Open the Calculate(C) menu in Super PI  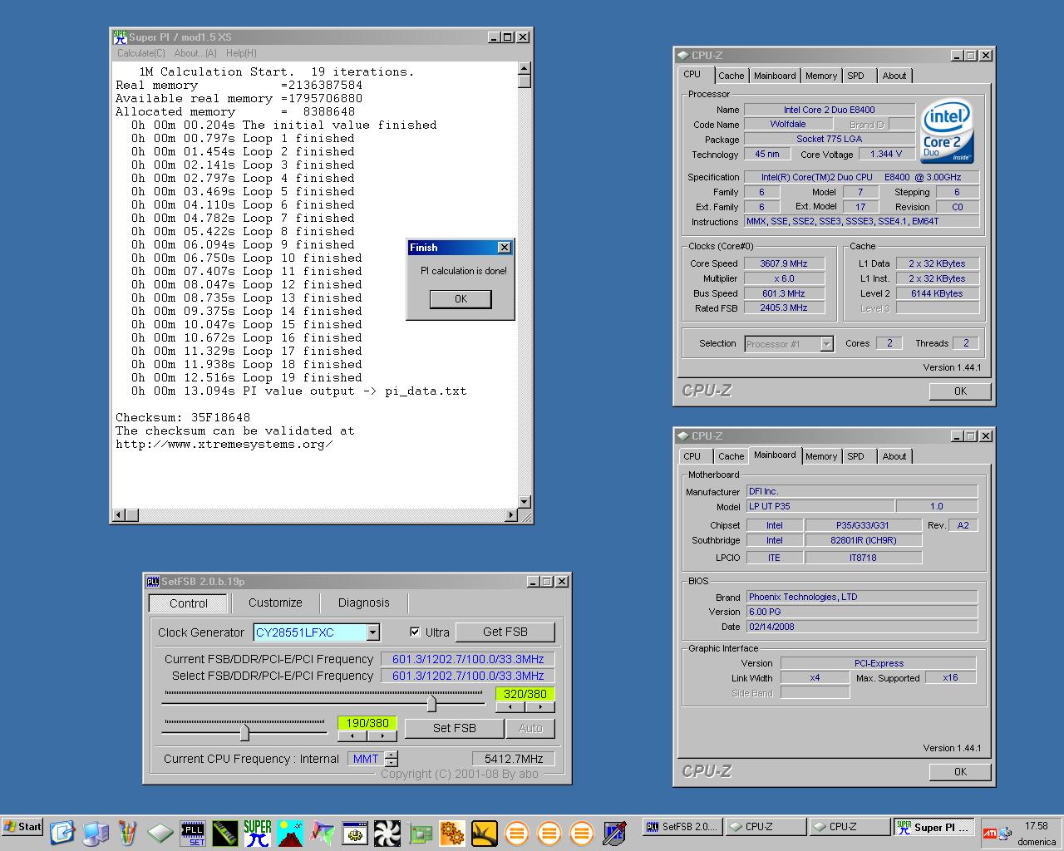[x=141, y=53]
